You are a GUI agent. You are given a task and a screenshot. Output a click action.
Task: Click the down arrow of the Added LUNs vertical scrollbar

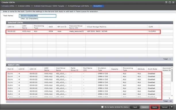pyautogui.click(x=172, y=96)
